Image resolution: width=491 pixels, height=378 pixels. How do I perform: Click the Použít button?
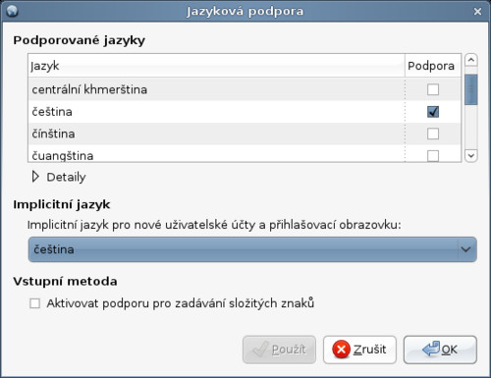[x=279, y=350]
